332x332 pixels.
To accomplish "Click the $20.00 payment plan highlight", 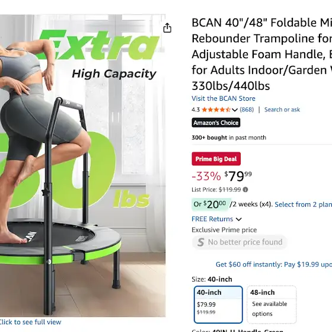I will coord(211,205).
